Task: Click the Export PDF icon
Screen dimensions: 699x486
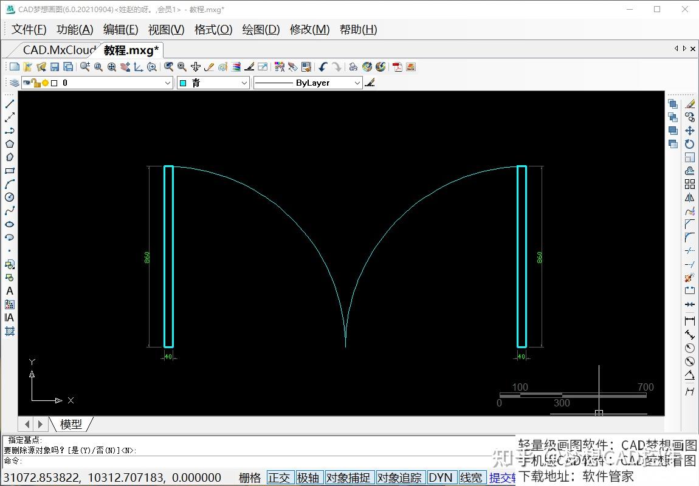Action: click(397, 67)
